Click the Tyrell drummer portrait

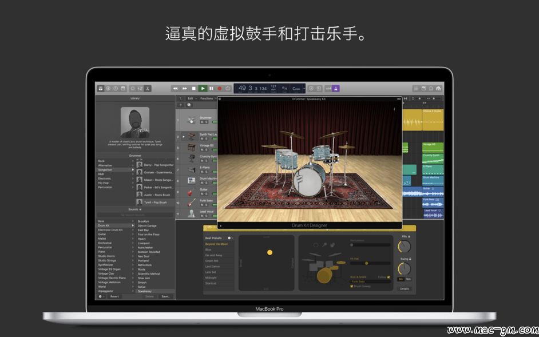coord(135,122)
